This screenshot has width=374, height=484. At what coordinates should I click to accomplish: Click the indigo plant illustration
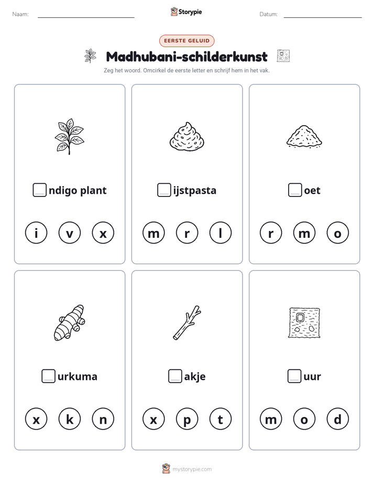point(69,136)
